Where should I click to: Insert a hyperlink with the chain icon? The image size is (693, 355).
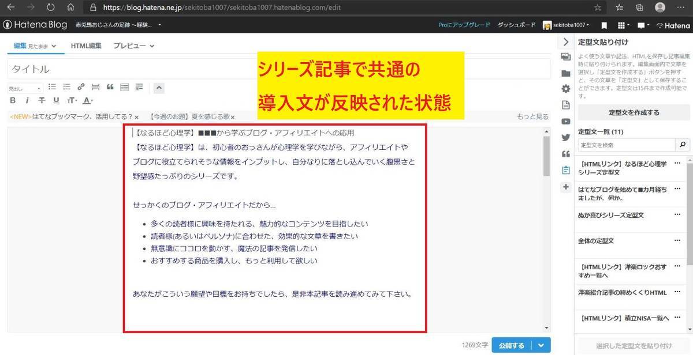pyautogui.click(x=81, y=88)
